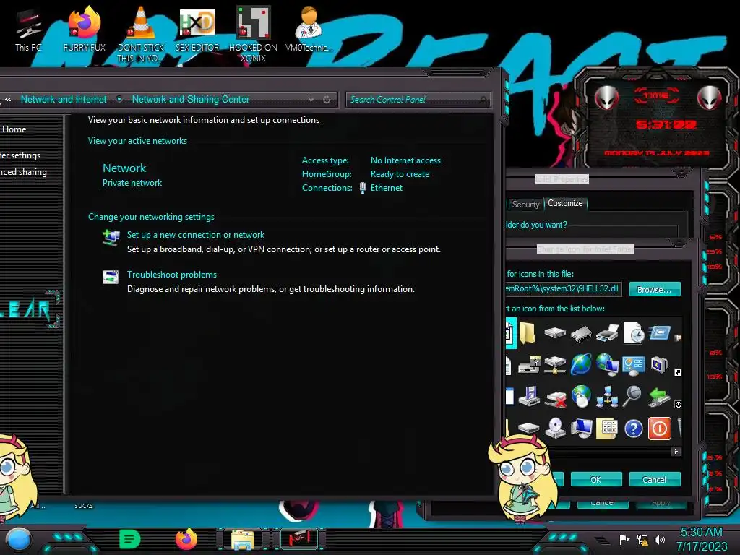Screen dimensions: 740x555
Task: Refresh the Control Panel address bar
Action: [x=327, y=100]
